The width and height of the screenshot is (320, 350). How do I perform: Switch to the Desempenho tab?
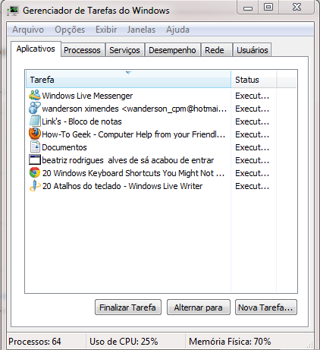[x=172, y=50]
